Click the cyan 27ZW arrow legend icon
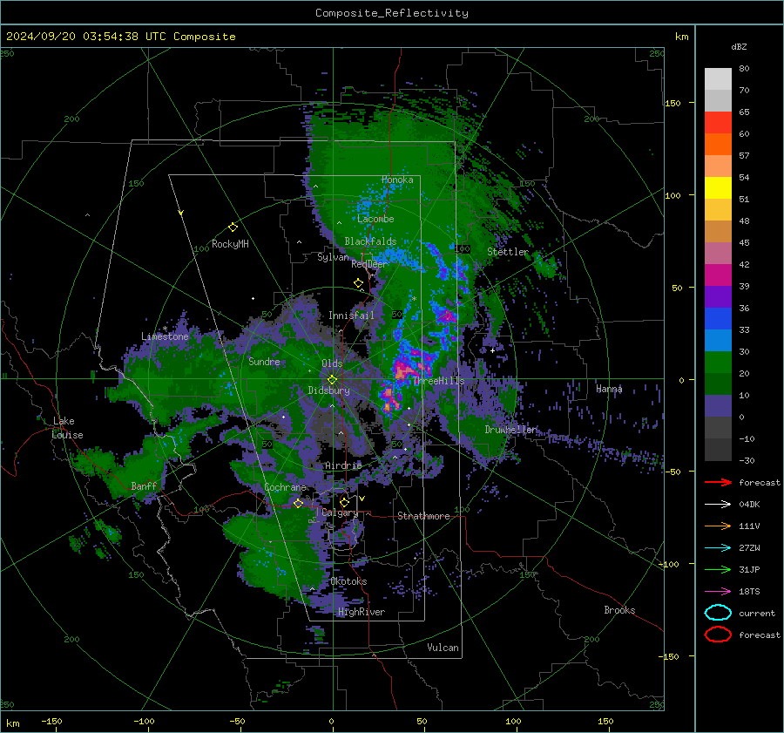Screen dimensions: 784x733 [718, 548]
